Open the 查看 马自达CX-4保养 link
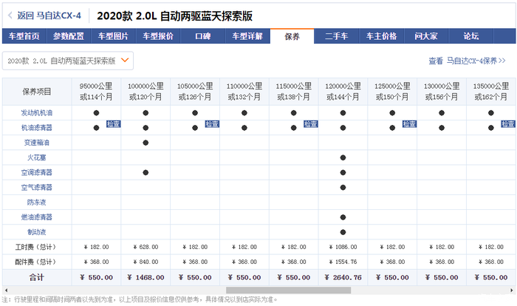 click(x=467, y=61)
